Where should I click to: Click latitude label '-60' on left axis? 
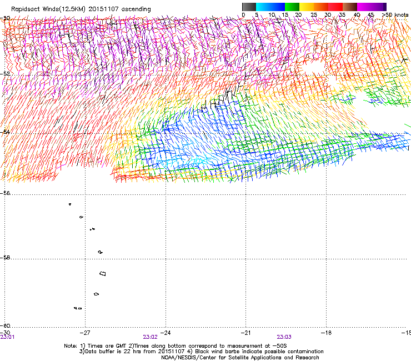tap(5, 325)
